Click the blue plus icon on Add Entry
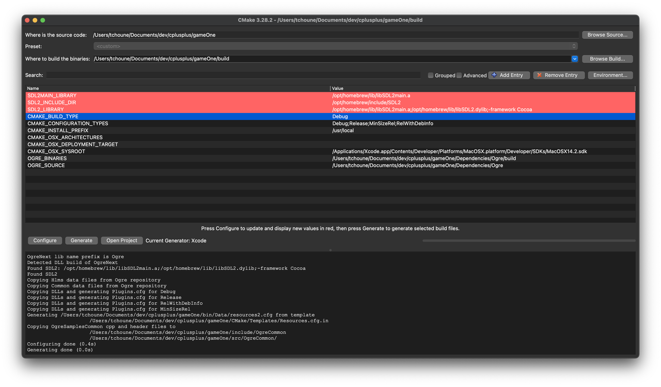 [x=495, y=75]
